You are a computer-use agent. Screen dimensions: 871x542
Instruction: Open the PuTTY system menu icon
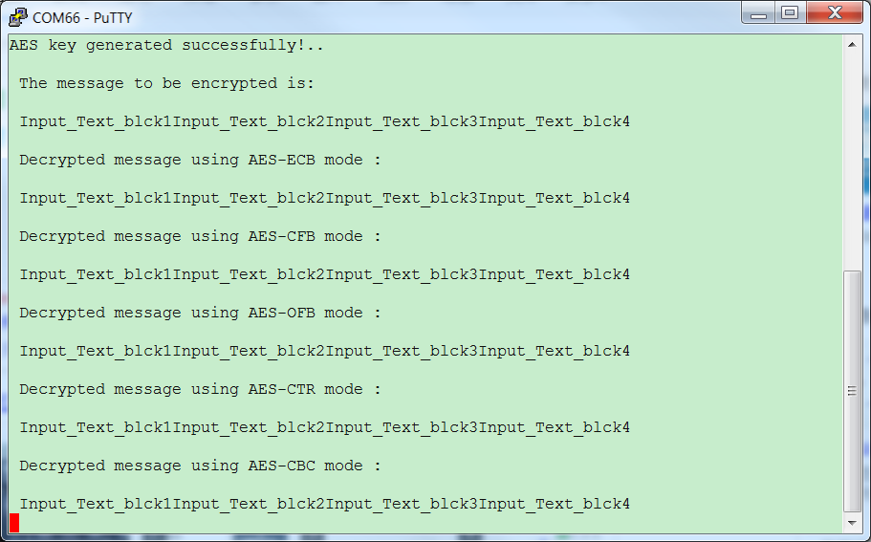pyautogui.click(x=18, y=17)
